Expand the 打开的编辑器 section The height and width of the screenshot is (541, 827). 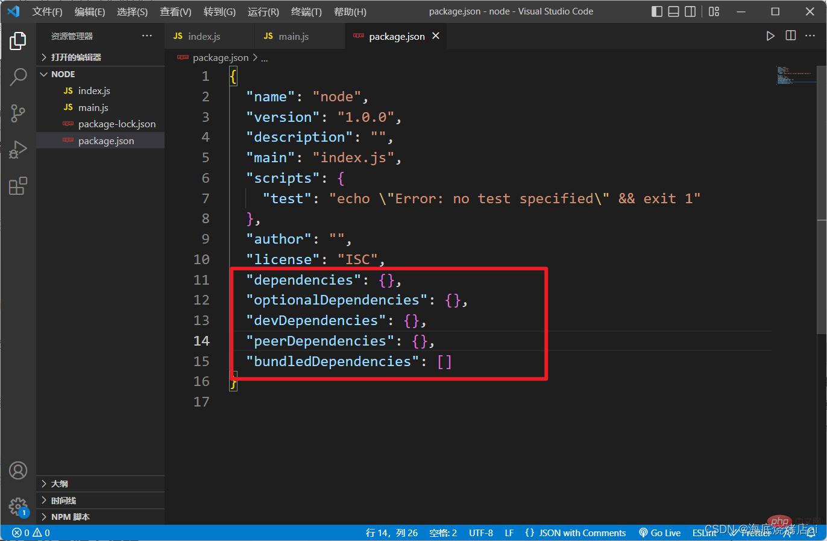click(76, 57)
